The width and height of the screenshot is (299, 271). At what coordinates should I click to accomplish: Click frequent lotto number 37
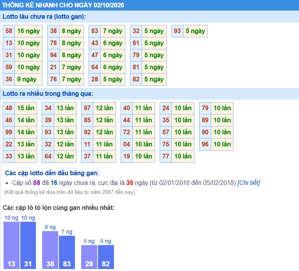pyautogui.click(x=87, y=156)
